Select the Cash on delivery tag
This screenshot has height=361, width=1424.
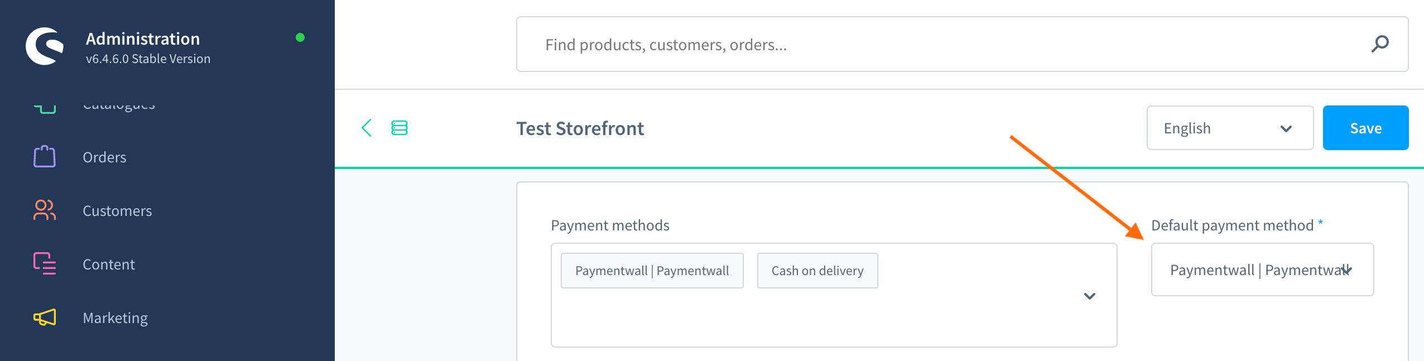(817, 271)
